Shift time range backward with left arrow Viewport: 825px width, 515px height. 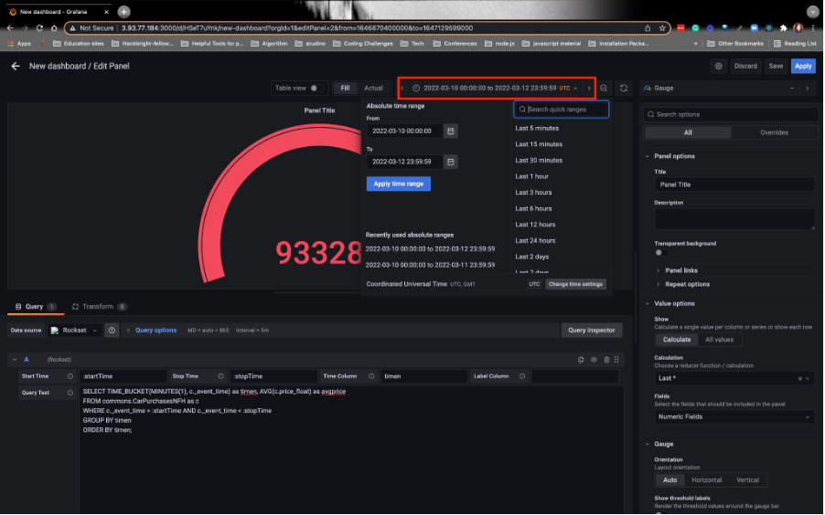point(402,89)
